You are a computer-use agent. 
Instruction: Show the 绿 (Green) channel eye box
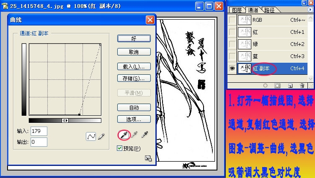click(x=232, y=44)
